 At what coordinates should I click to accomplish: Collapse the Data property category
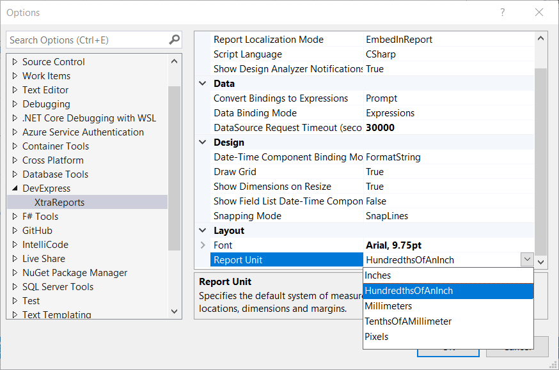pyautogui.click(x=203, y=84)
